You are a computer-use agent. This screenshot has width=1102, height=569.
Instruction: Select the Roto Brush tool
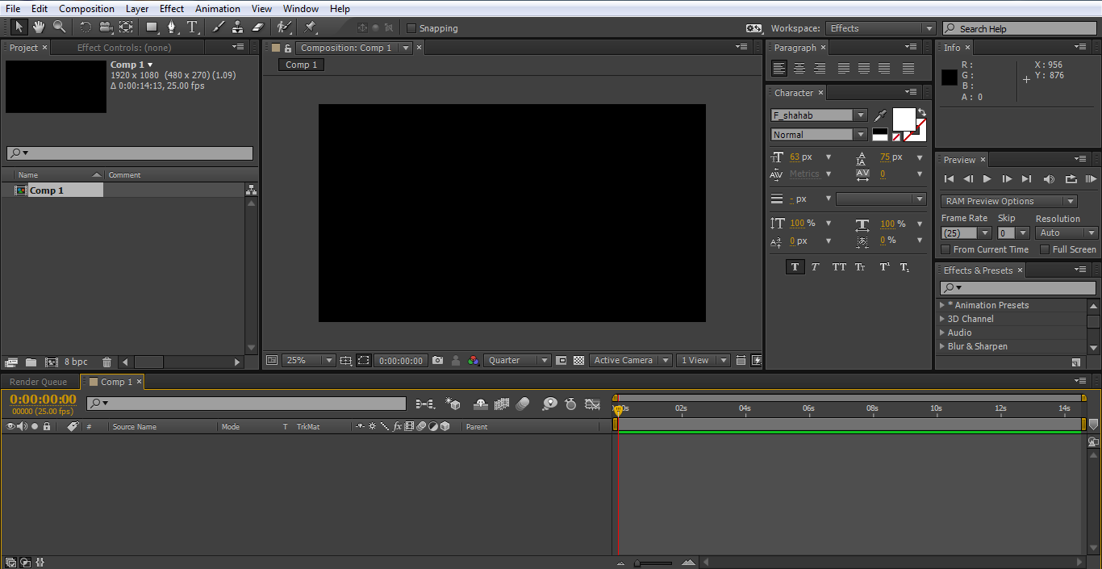tap(284, 27)
